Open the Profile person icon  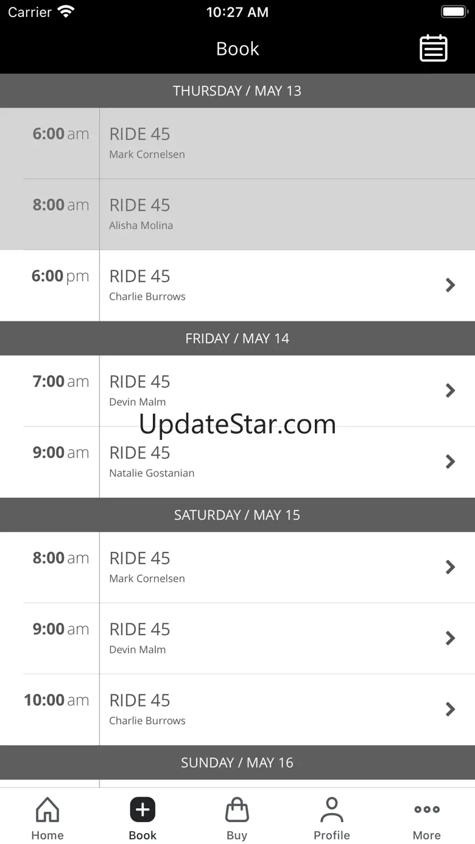click(x=331, y=810)
